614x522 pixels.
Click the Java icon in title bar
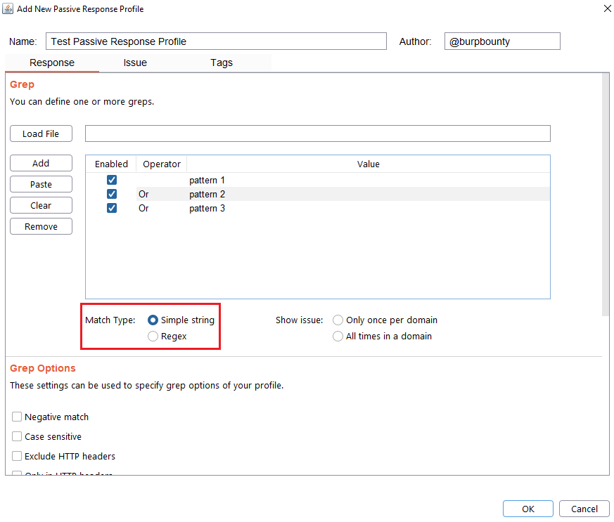pyautogui.click(x=8, y=9)
